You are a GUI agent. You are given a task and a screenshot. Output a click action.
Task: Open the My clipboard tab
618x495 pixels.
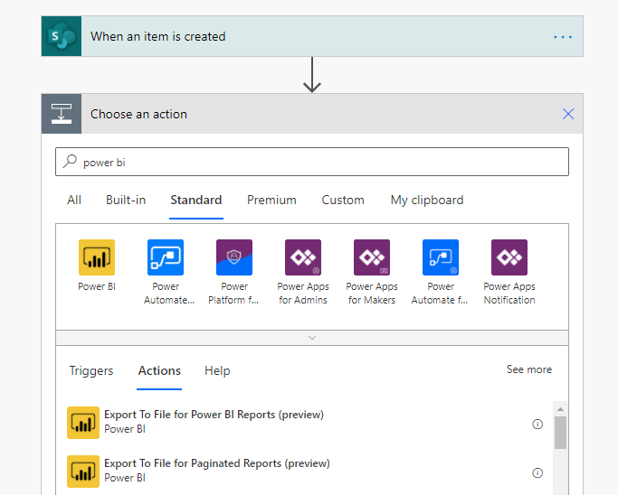pos(426,201)
